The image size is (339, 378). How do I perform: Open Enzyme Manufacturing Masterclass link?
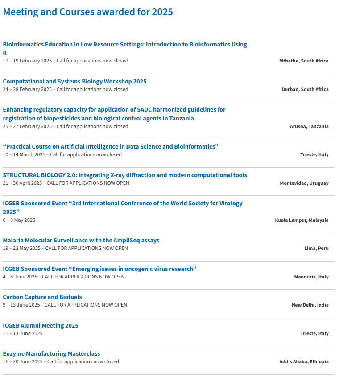[x=51, y=354]
